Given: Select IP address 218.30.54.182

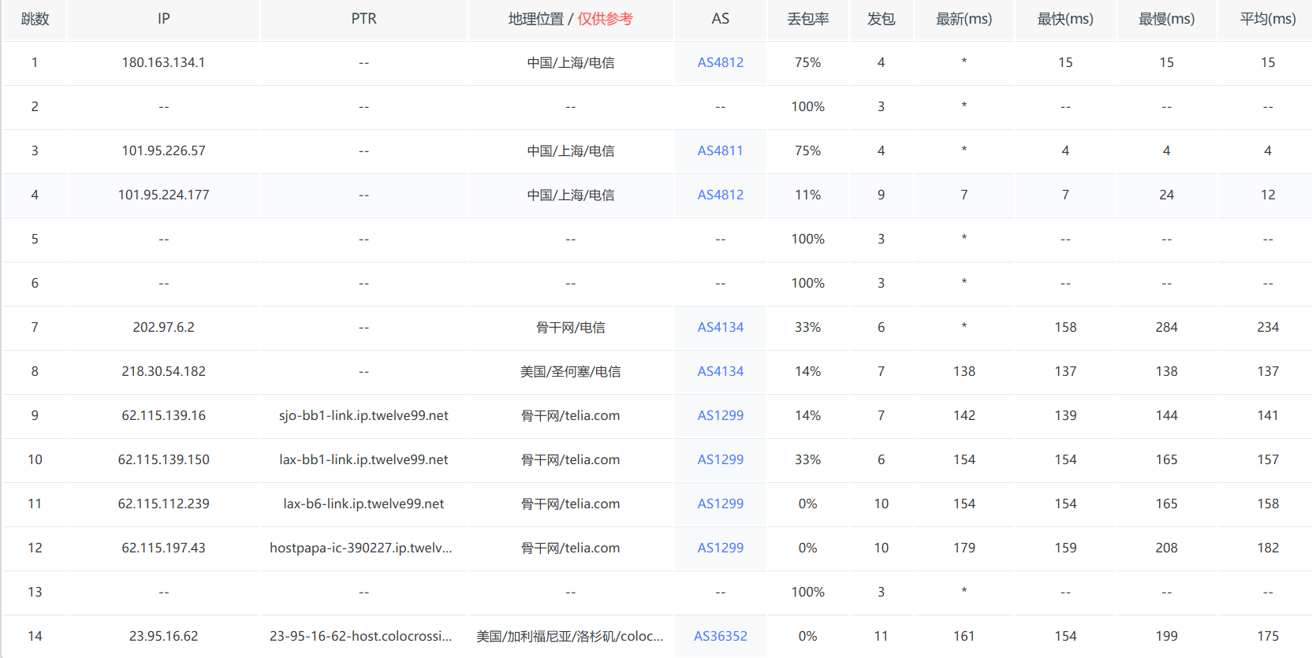Looking at the screenshot, I should [x=163, y=371].
